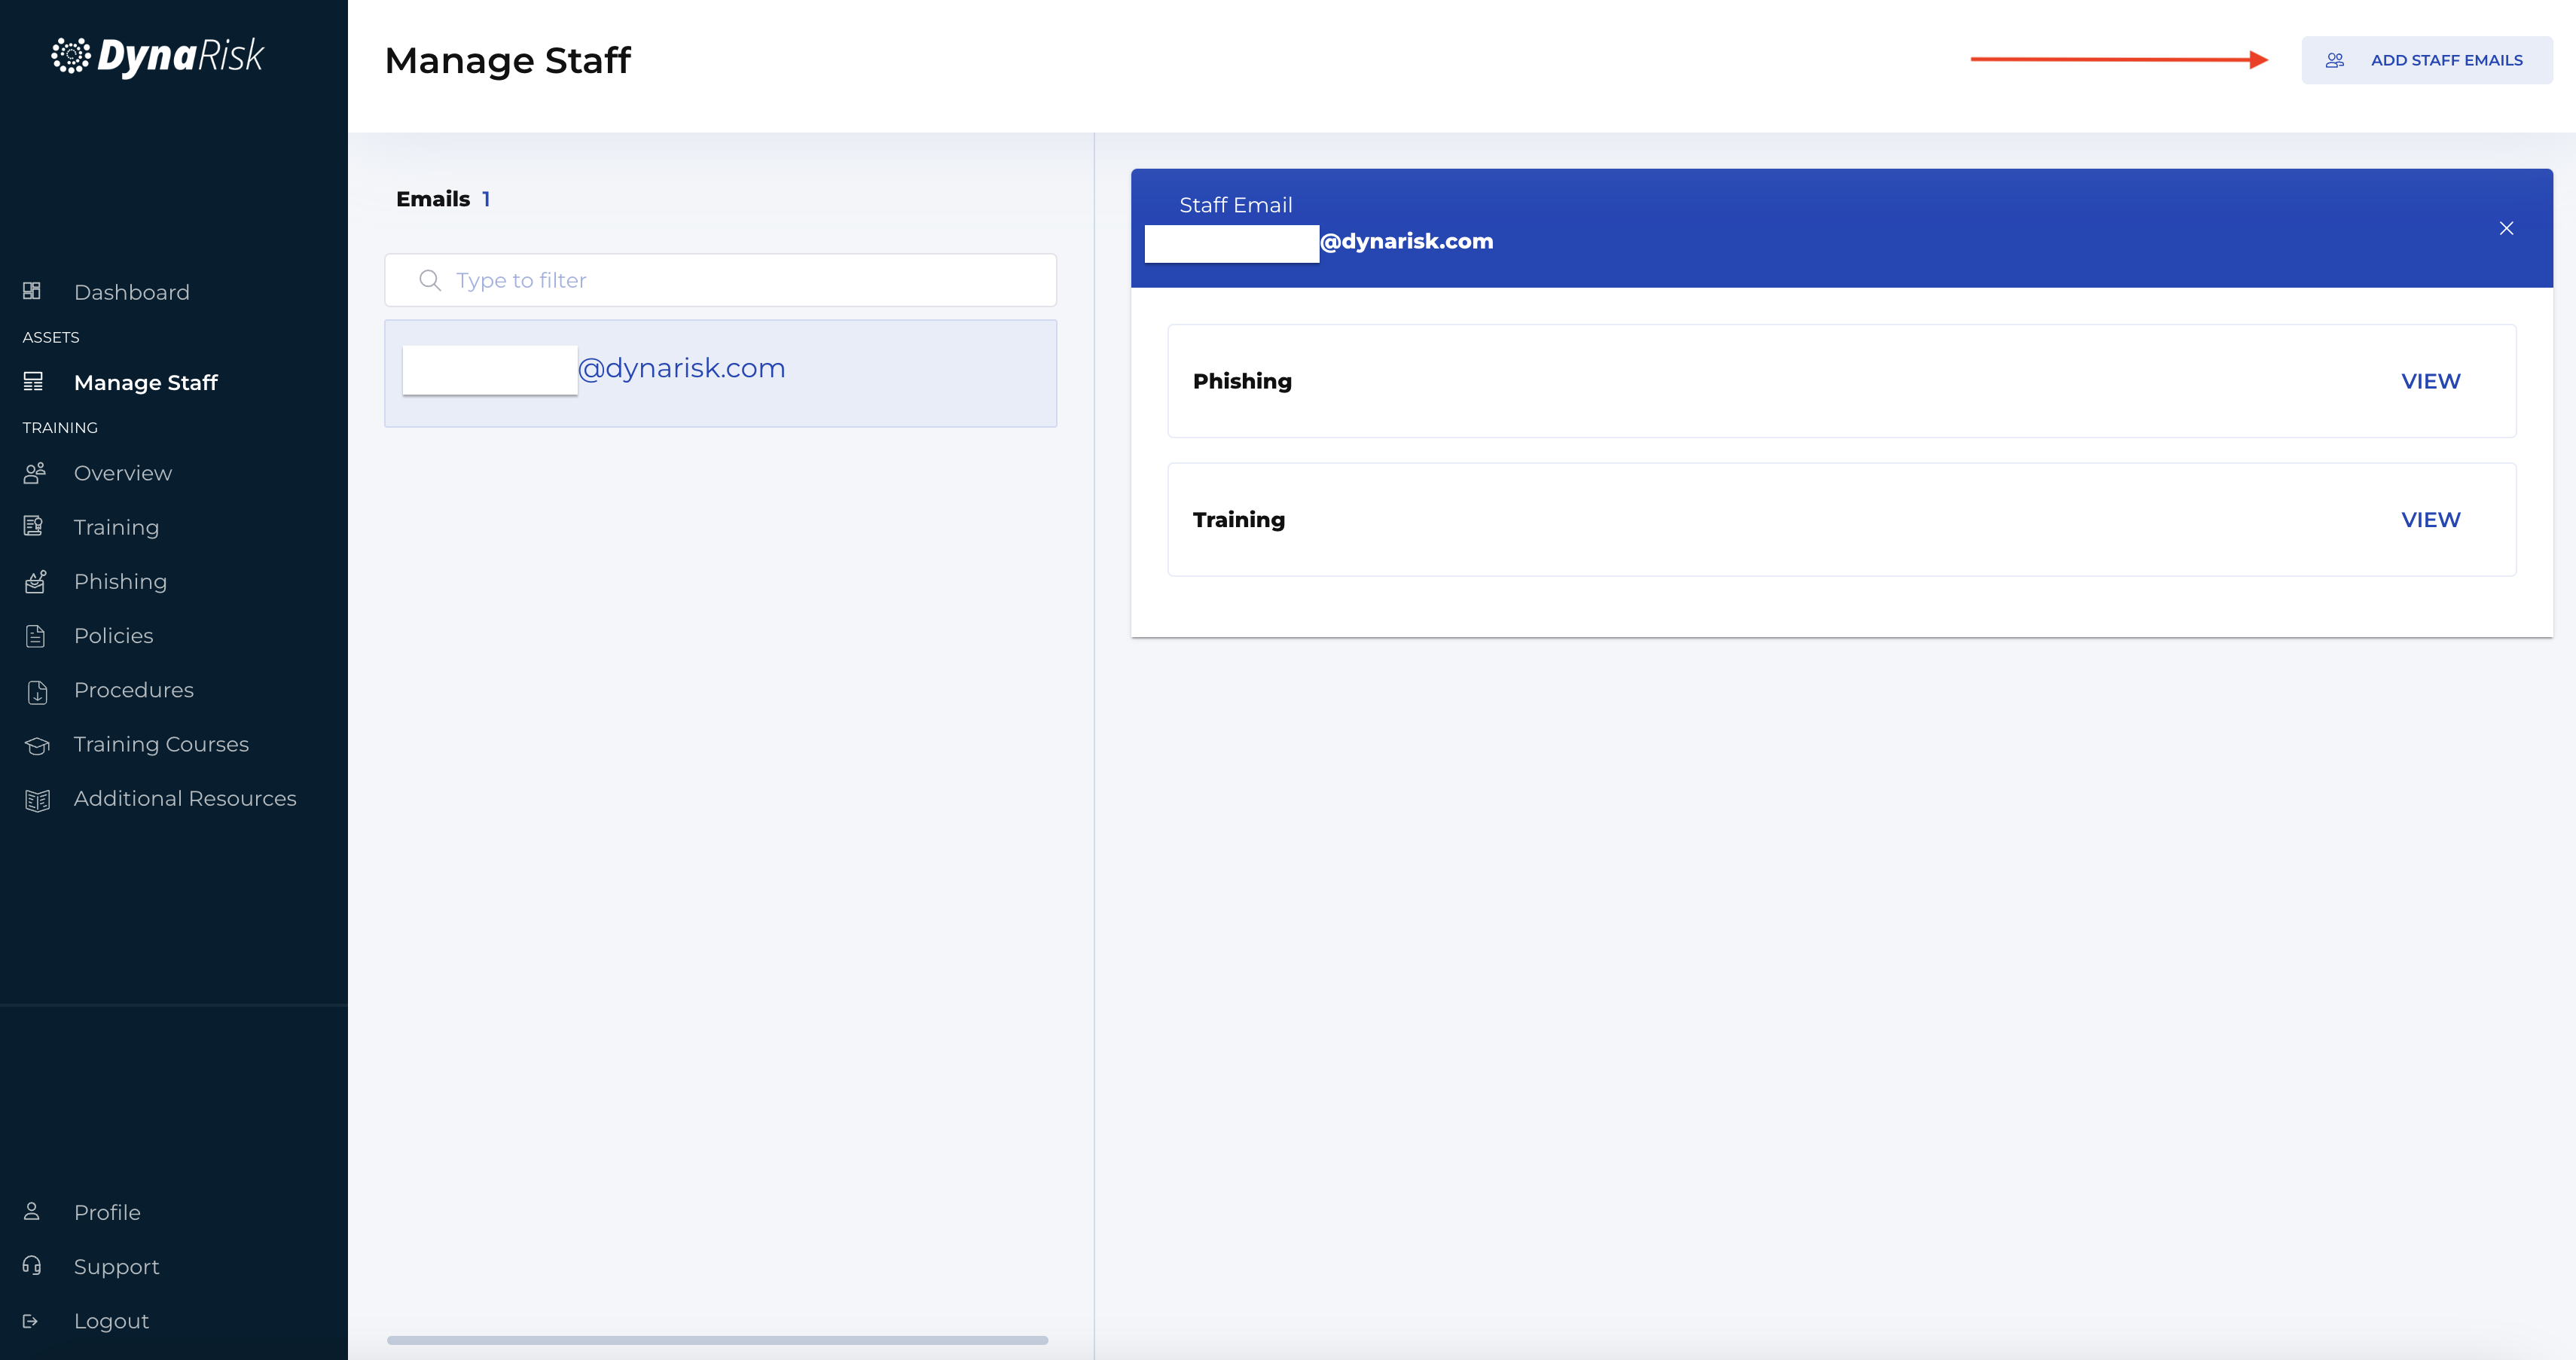Click the Additional Resources book icon
This screenshot has width=2576, height=1360.
pyautogui.click(x=37, y=800)
